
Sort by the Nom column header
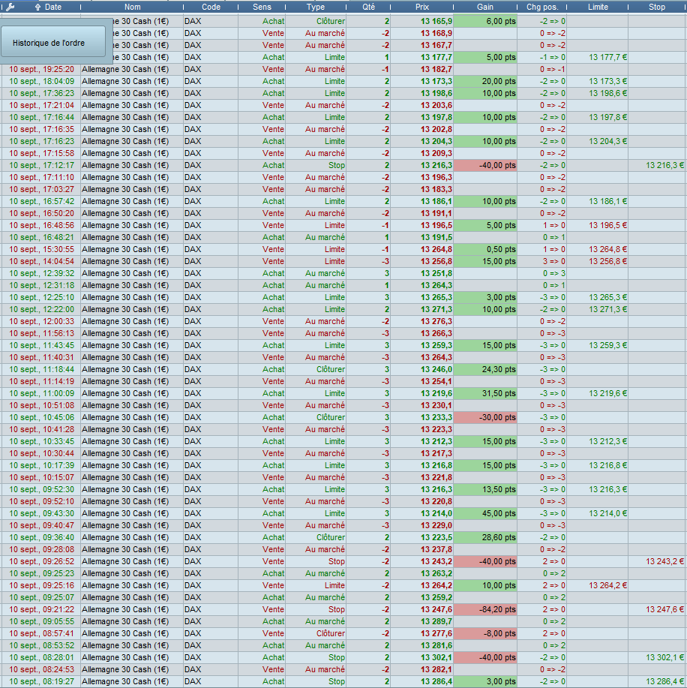click(133, 7)
